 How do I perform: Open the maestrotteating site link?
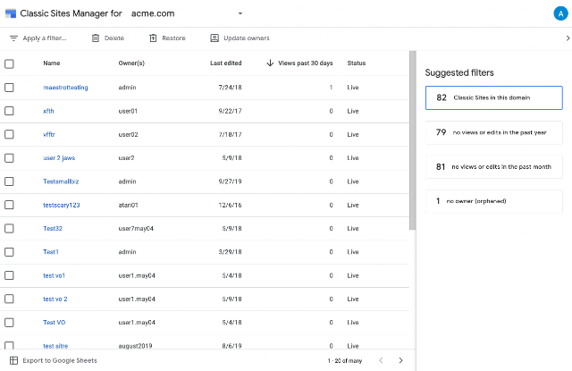point(65,88)
